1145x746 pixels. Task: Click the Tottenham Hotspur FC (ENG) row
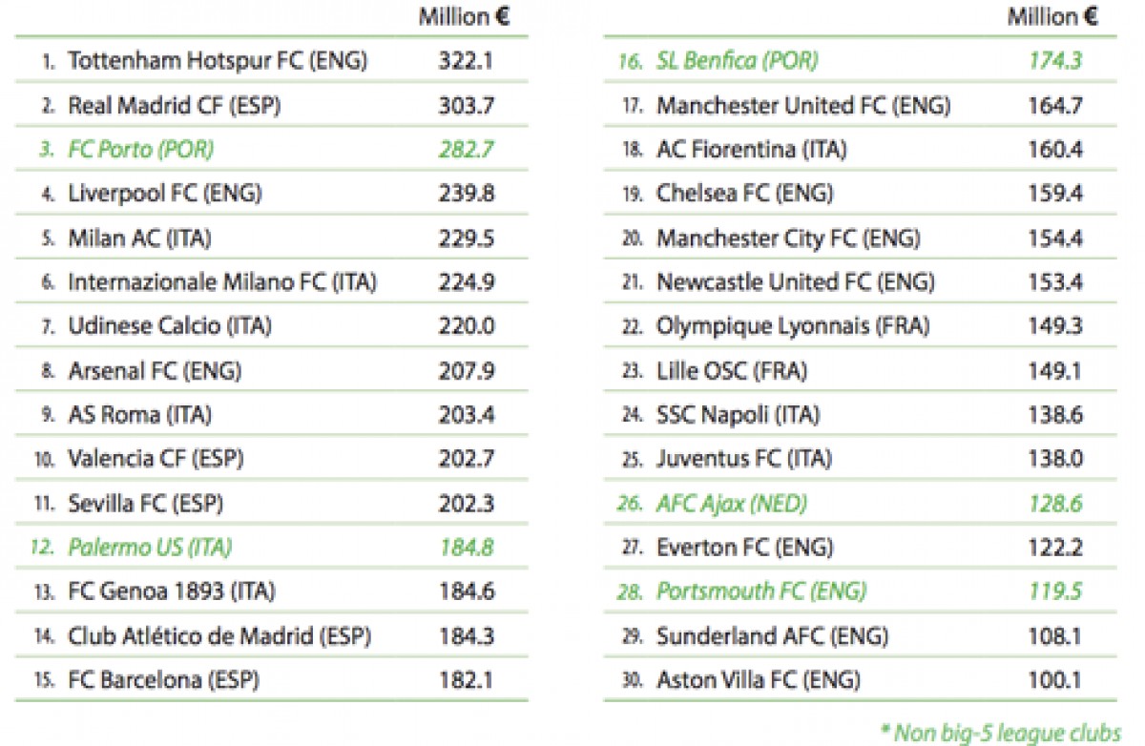[x=218, y=61]
